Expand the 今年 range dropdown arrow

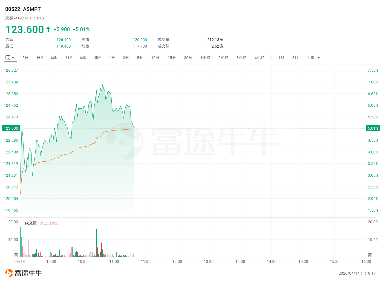coord(319,58)
